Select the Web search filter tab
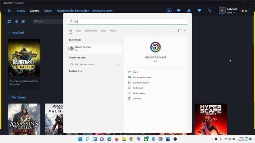 tap(103, 31)
